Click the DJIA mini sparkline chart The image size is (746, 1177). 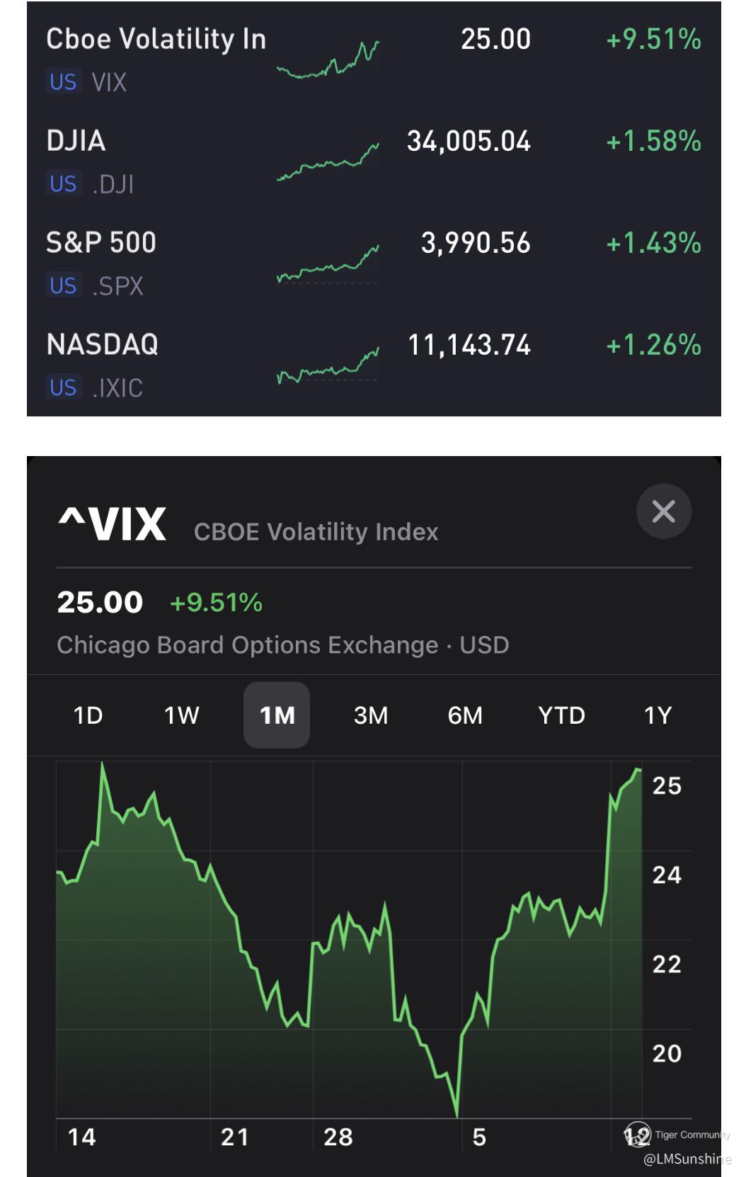click(328, 162)
